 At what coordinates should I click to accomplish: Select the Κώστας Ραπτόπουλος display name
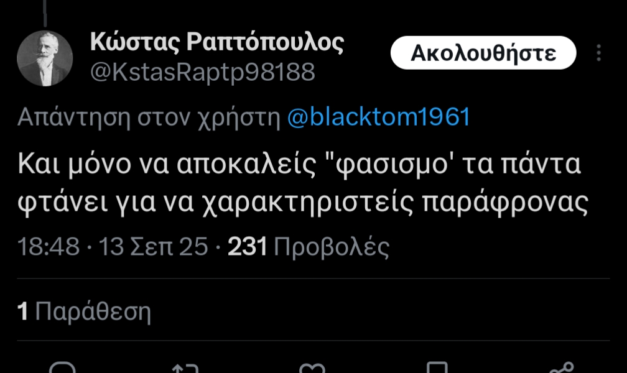pos(217,42)
